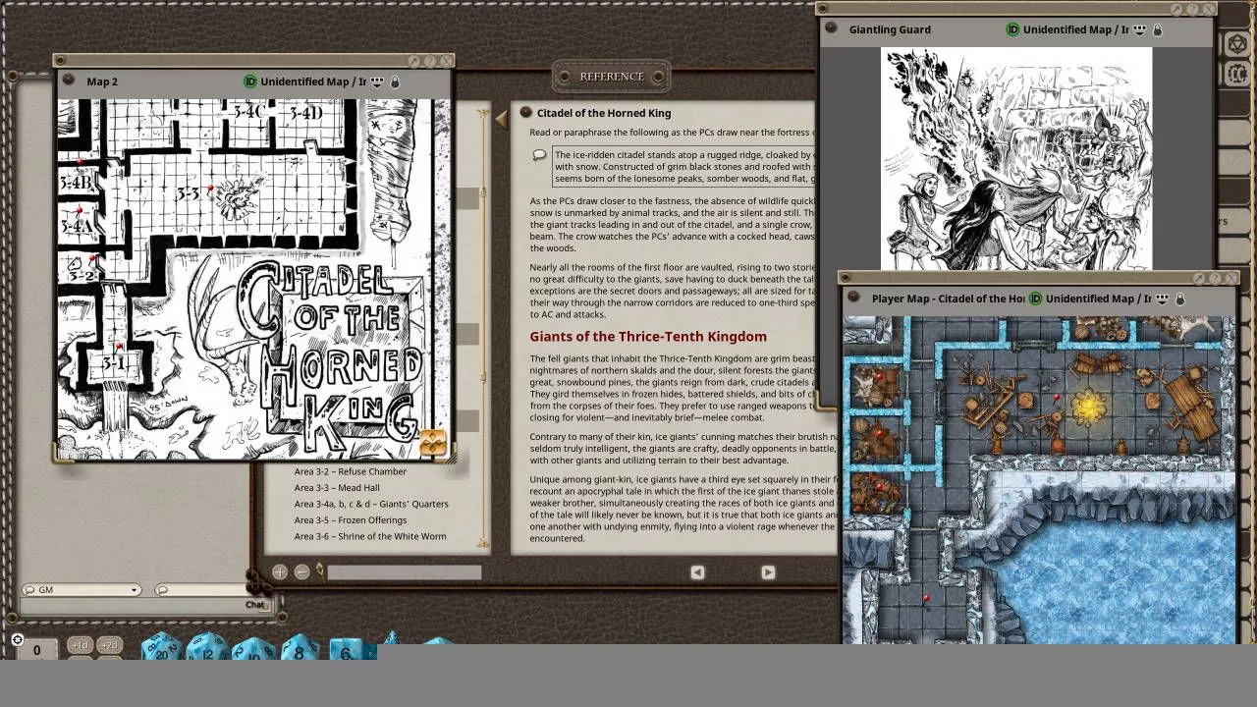This screenshot has height=707, width=1257.
Task: Open the toolbar dropdown in Map 2 header
Action: (378, 82)
